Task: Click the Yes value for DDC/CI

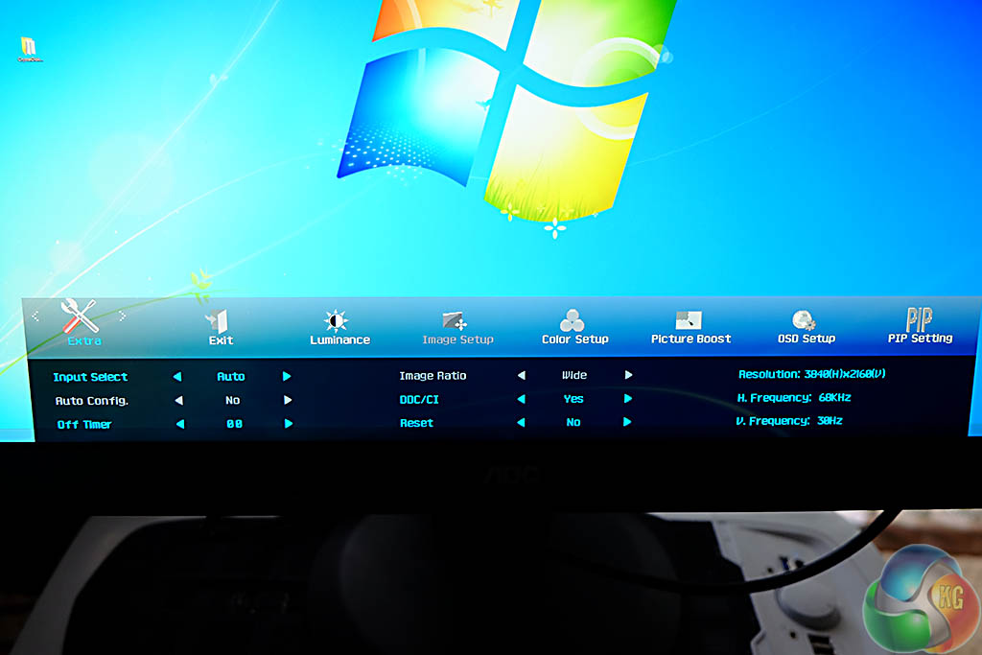Action: [573, 399]
